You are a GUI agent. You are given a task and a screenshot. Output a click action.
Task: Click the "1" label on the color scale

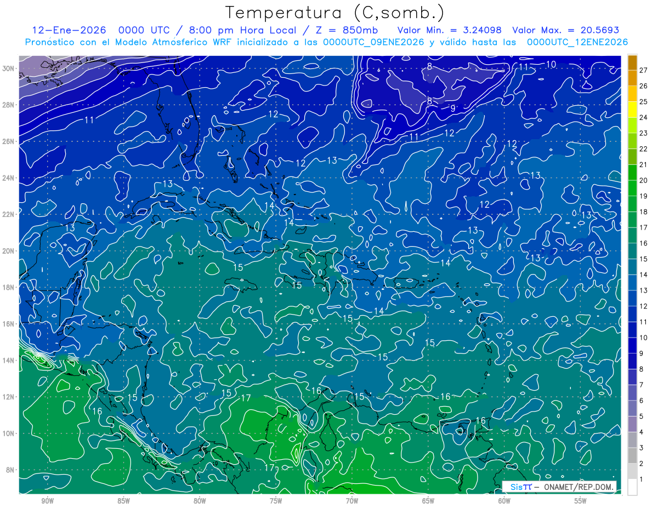641,480
